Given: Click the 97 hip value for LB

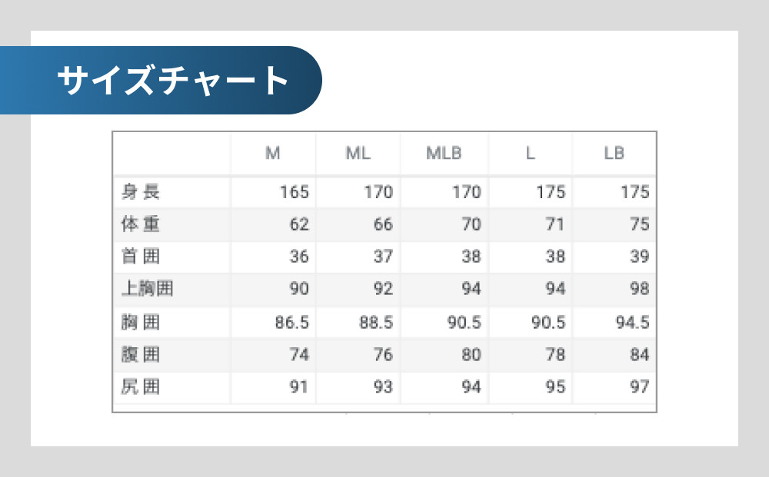Looking at the screenshot, I should pos(640,387).
